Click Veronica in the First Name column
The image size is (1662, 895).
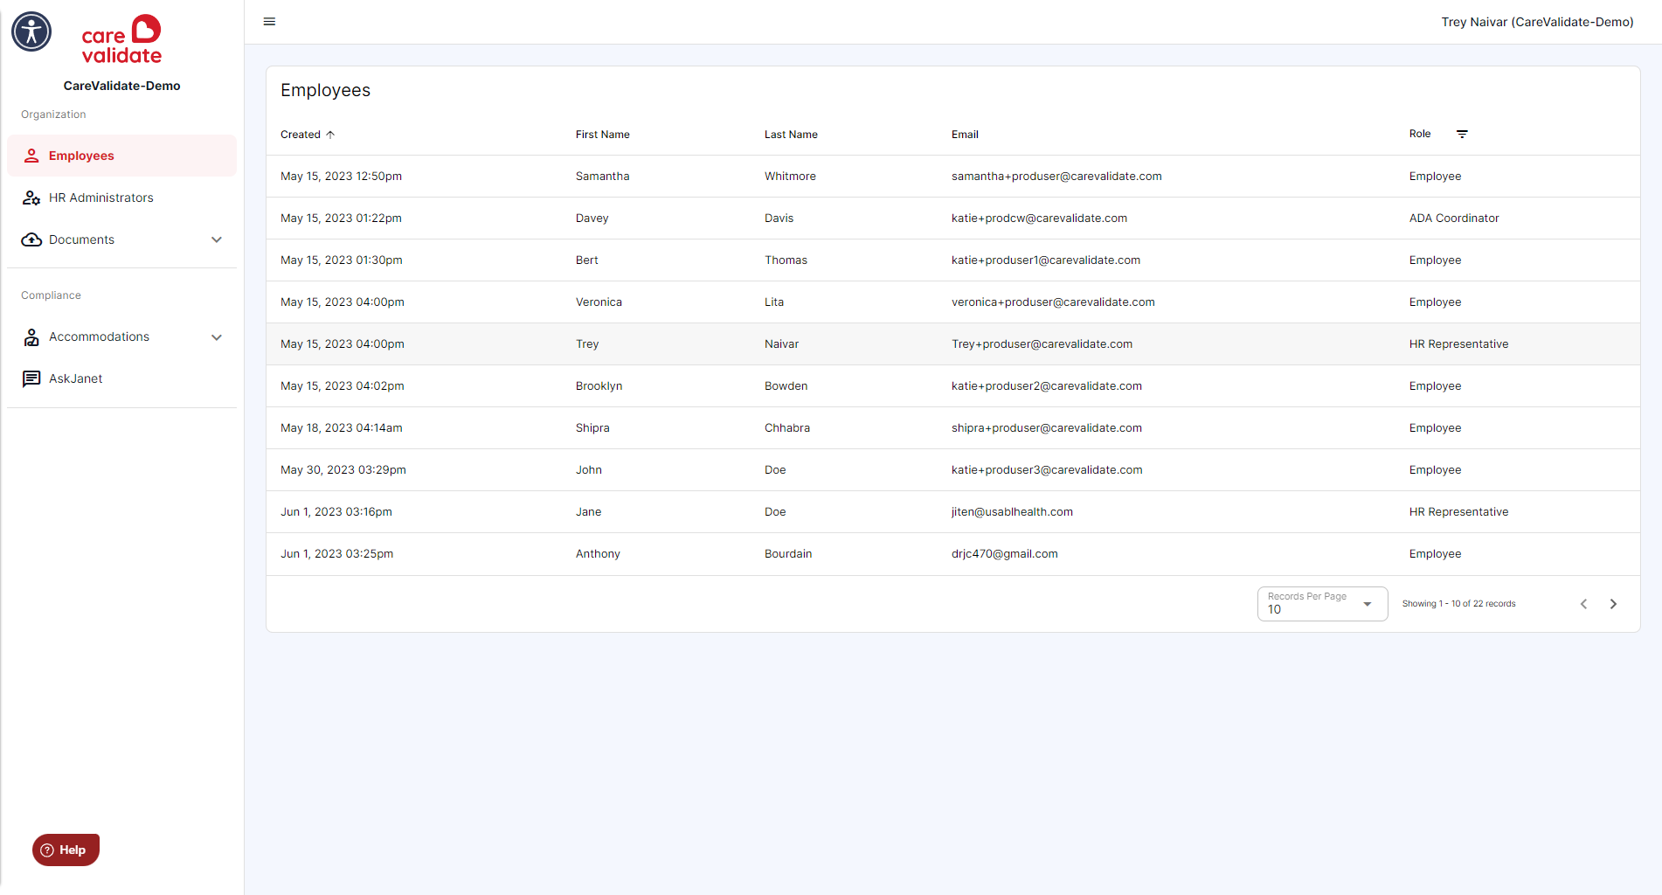pos(599,302)
